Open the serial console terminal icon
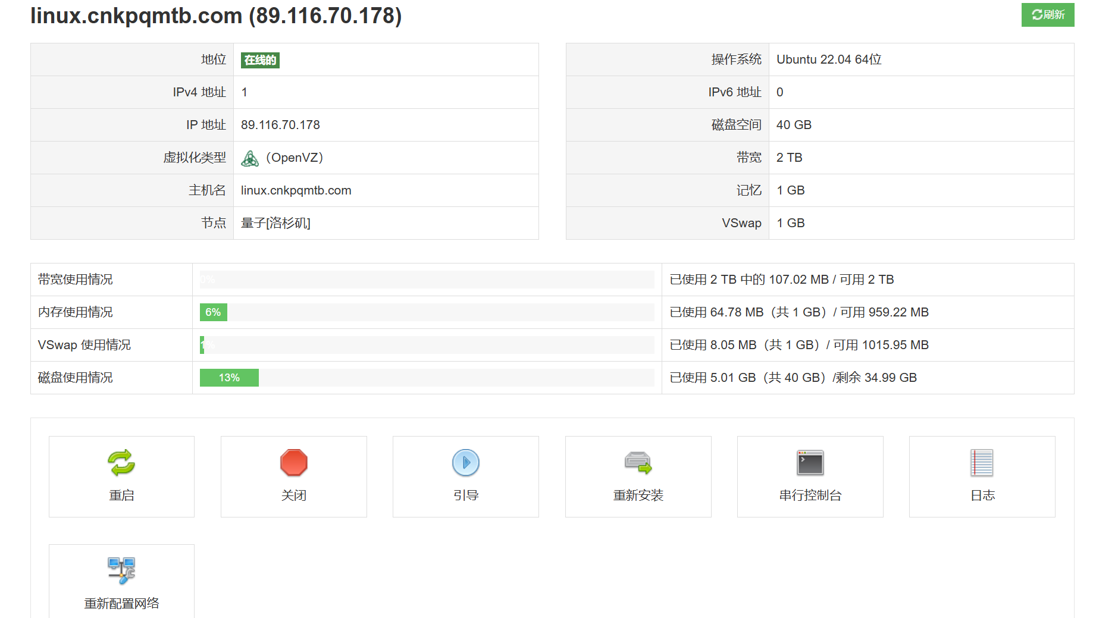Screen dimensions: 1118x618 810,463
